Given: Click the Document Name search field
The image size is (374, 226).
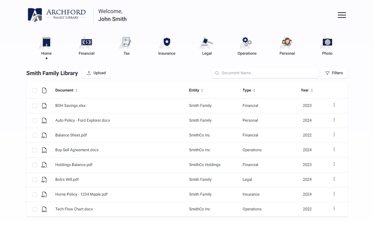Looking at the screenshot, I should click(265, 73).
